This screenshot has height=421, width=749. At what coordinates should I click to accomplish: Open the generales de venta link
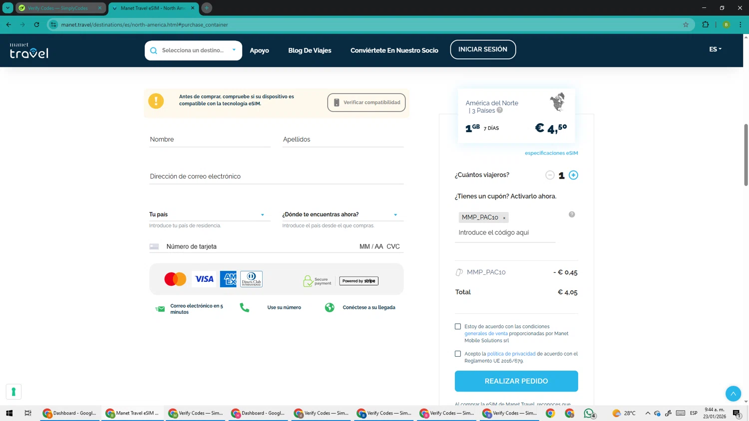click(486, 334)
